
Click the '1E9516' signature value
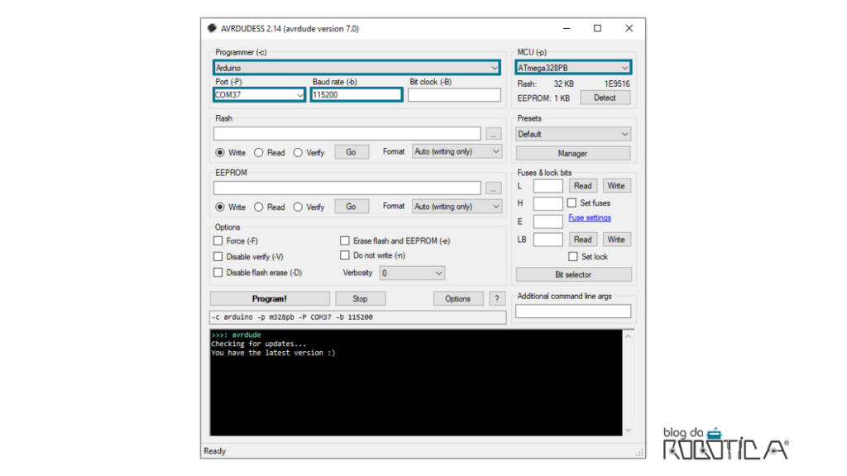pos(617,83)
